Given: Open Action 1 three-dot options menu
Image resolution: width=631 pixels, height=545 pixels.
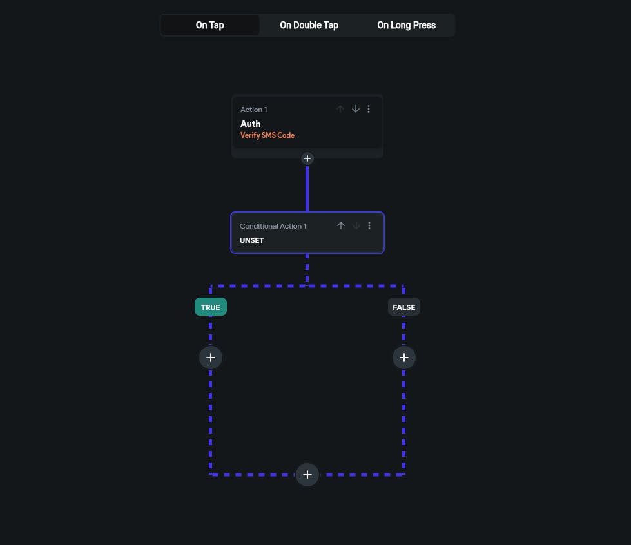Looking at the screenshot, I should click(x=369, y=109).
